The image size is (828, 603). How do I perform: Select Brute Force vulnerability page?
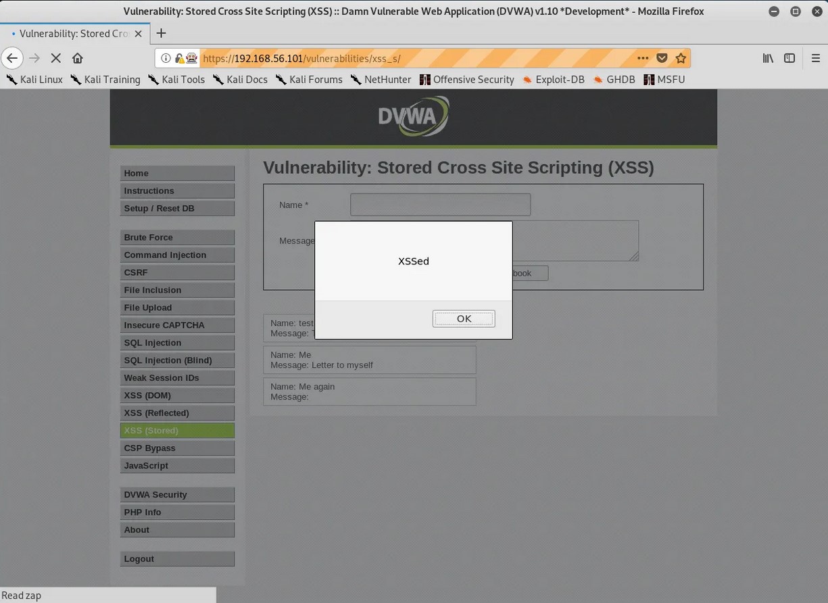(177, 237)
